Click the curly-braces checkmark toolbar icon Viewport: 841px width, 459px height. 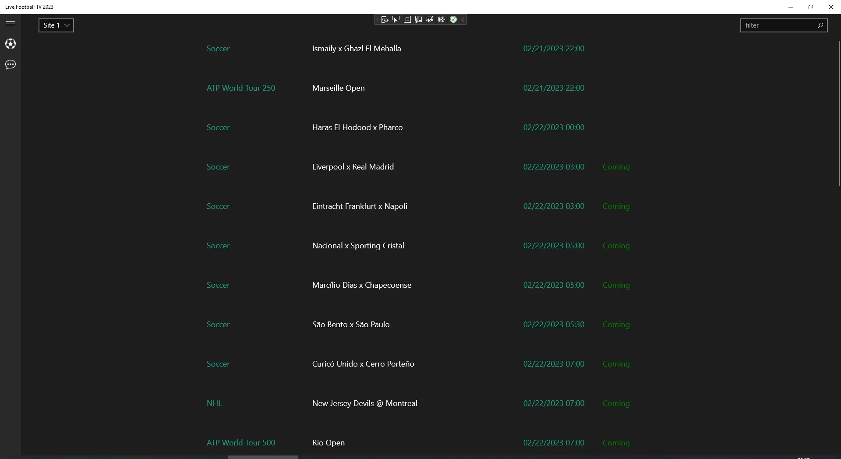[x=441, y=19]
